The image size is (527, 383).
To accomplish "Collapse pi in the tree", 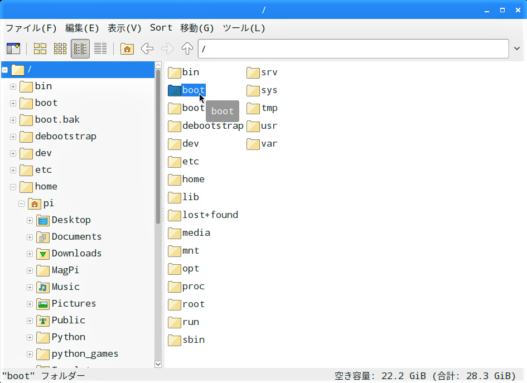I will pos(22,204).
